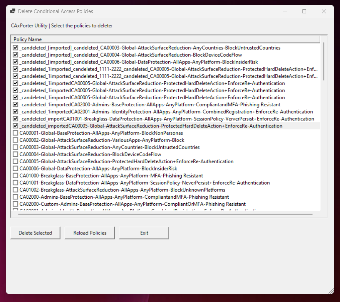Uncheck _candeleted_1importedCA02000 Admins BaseProtection policy
This screenshot has width=340, height=302.
15,105
